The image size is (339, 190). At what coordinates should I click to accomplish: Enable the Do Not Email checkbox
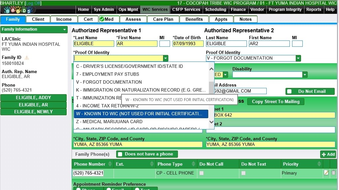pyautogui.click(x=289, y=92)
